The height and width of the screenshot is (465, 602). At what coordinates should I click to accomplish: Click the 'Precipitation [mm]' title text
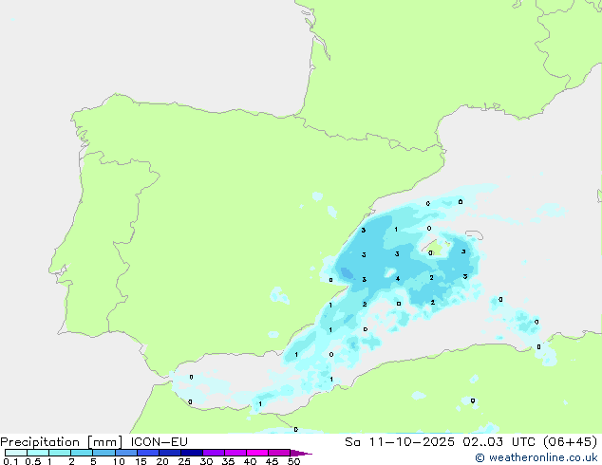(x=62, y=442)
